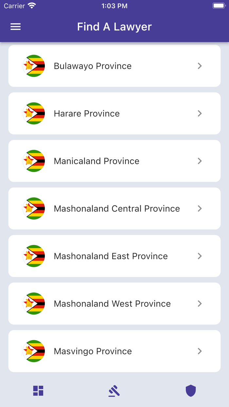Select Mashonaland West Province label
This screenshot has width=229, height=407.
tap(112, 304)
